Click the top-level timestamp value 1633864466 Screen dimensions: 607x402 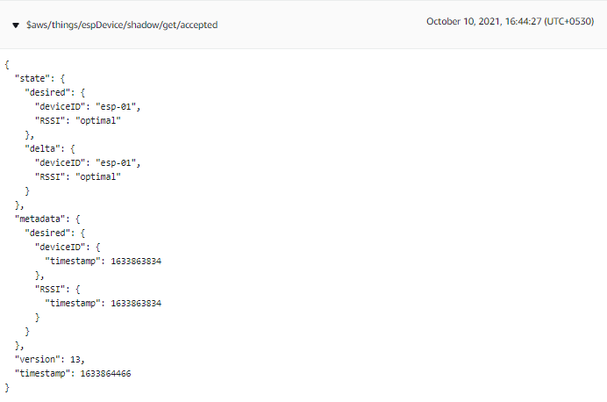click(105, 373)
